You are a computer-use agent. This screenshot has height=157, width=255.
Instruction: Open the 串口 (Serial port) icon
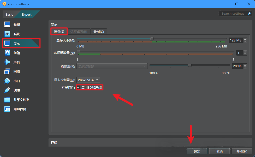7,81
